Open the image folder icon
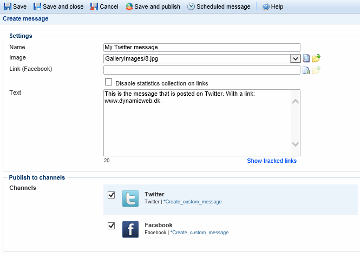The image size is (360, 258). click(316, 58)
